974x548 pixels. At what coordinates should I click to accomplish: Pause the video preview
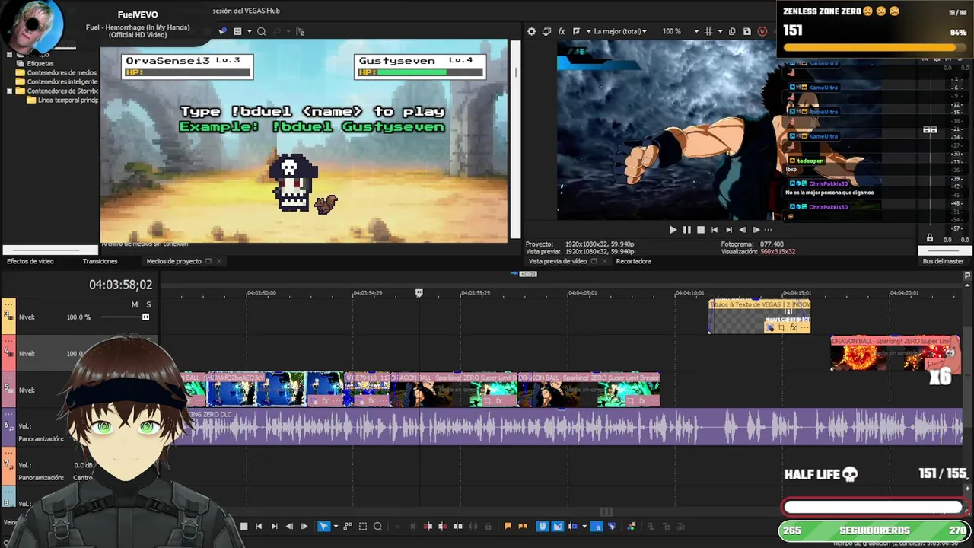point(687,229)
